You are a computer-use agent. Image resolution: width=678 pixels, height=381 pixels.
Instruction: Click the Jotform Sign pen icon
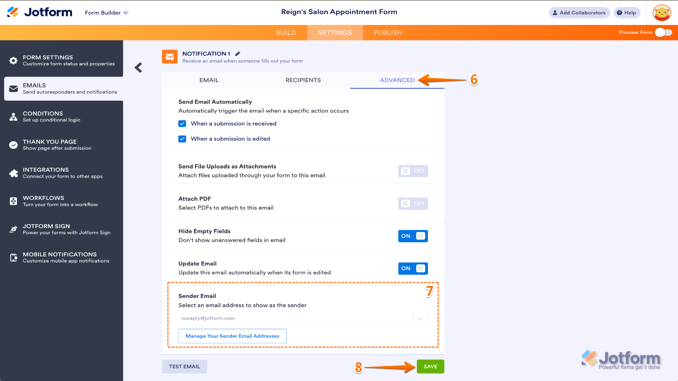(14, 230)
